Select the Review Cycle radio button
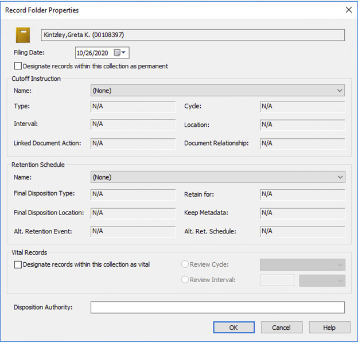Viewport: 358px width, 343px height. (x=185, y=264)
